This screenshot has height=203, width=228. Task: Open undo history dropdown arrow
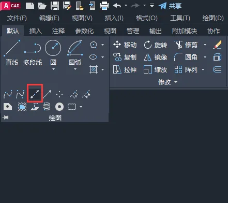tap(126, 6)
